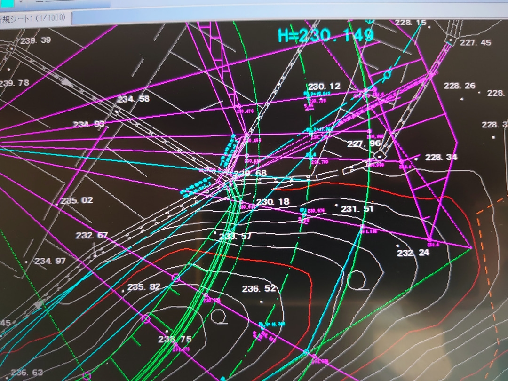Click the 232.67 elevation value
The height and width of the screenshot is (381, 508).
92,235
